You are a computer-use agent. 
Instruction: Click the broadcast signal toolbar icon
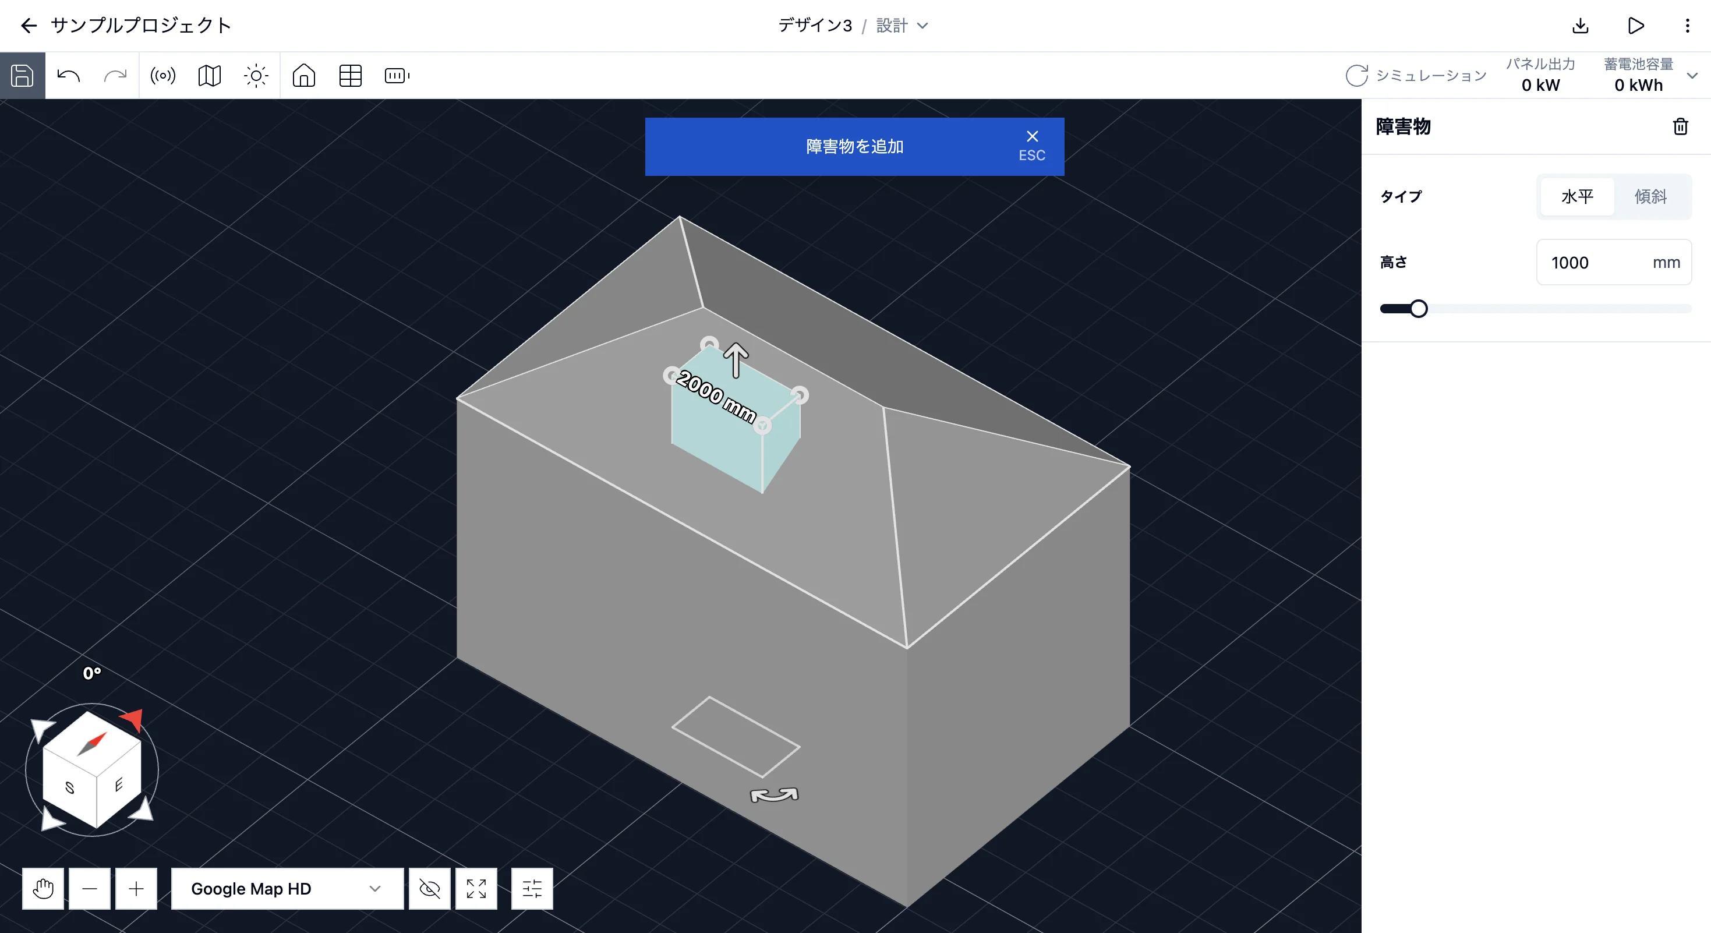click(x=162, y=76)
